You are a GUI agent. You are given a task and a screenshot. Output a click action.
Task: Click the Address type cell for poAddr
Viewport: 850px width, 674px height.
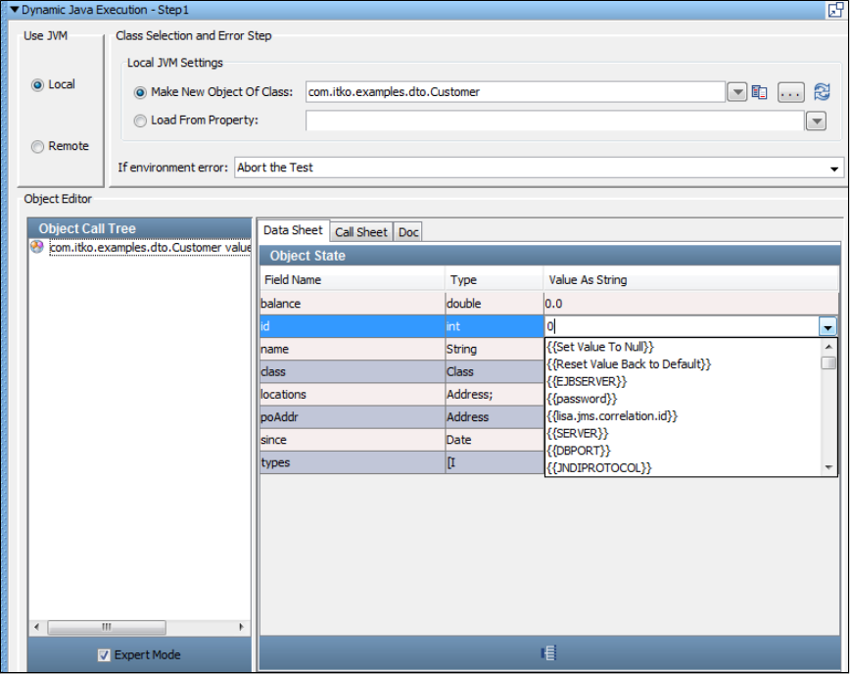tap(494, 417)
